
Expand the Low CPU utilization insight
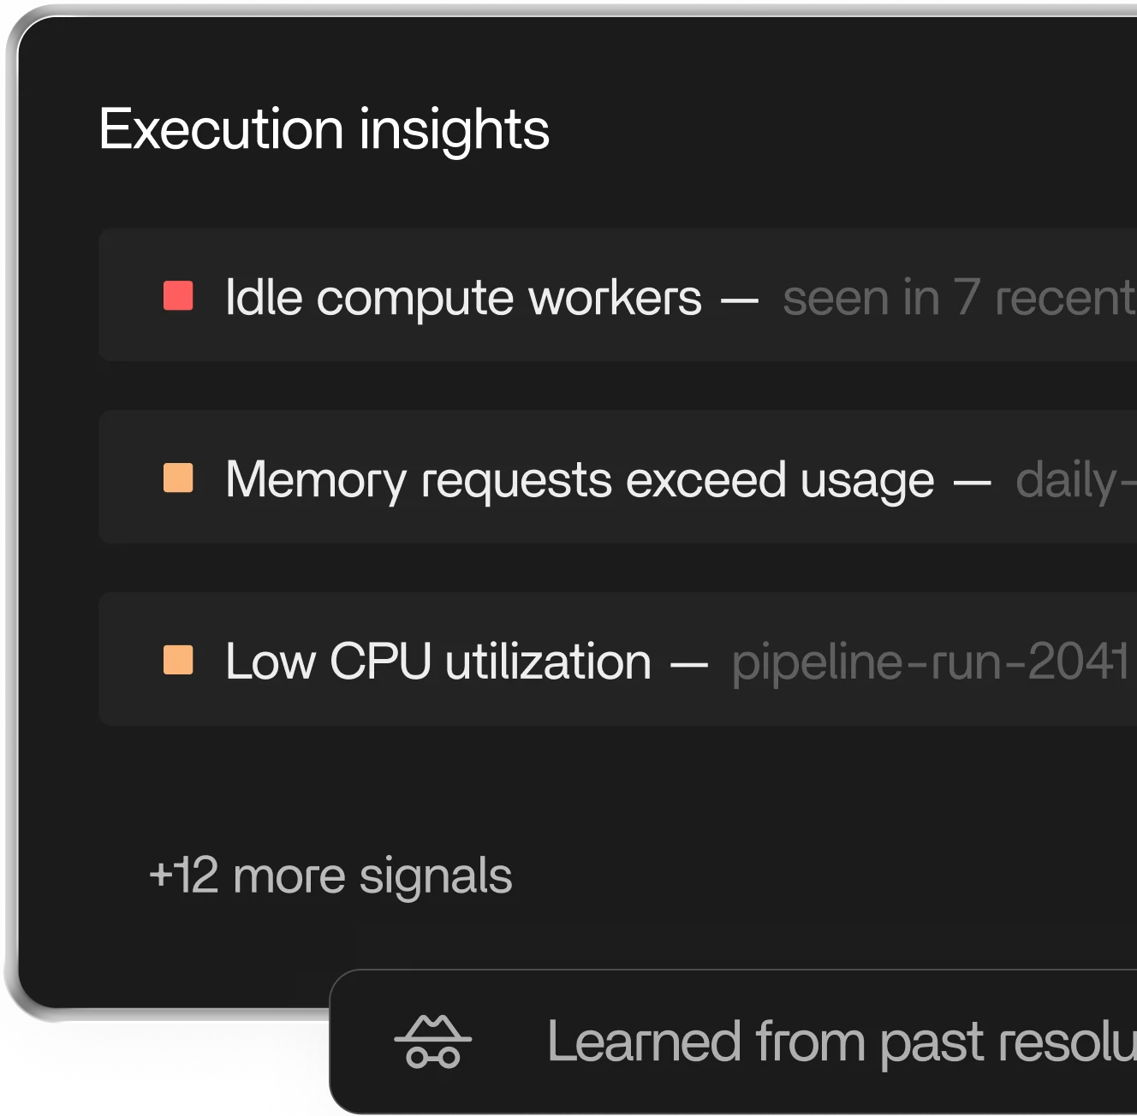(514, 660)
